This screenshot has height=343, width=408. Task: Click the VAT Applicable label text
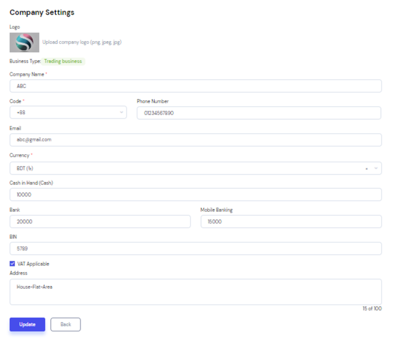(x=33, y=264)
